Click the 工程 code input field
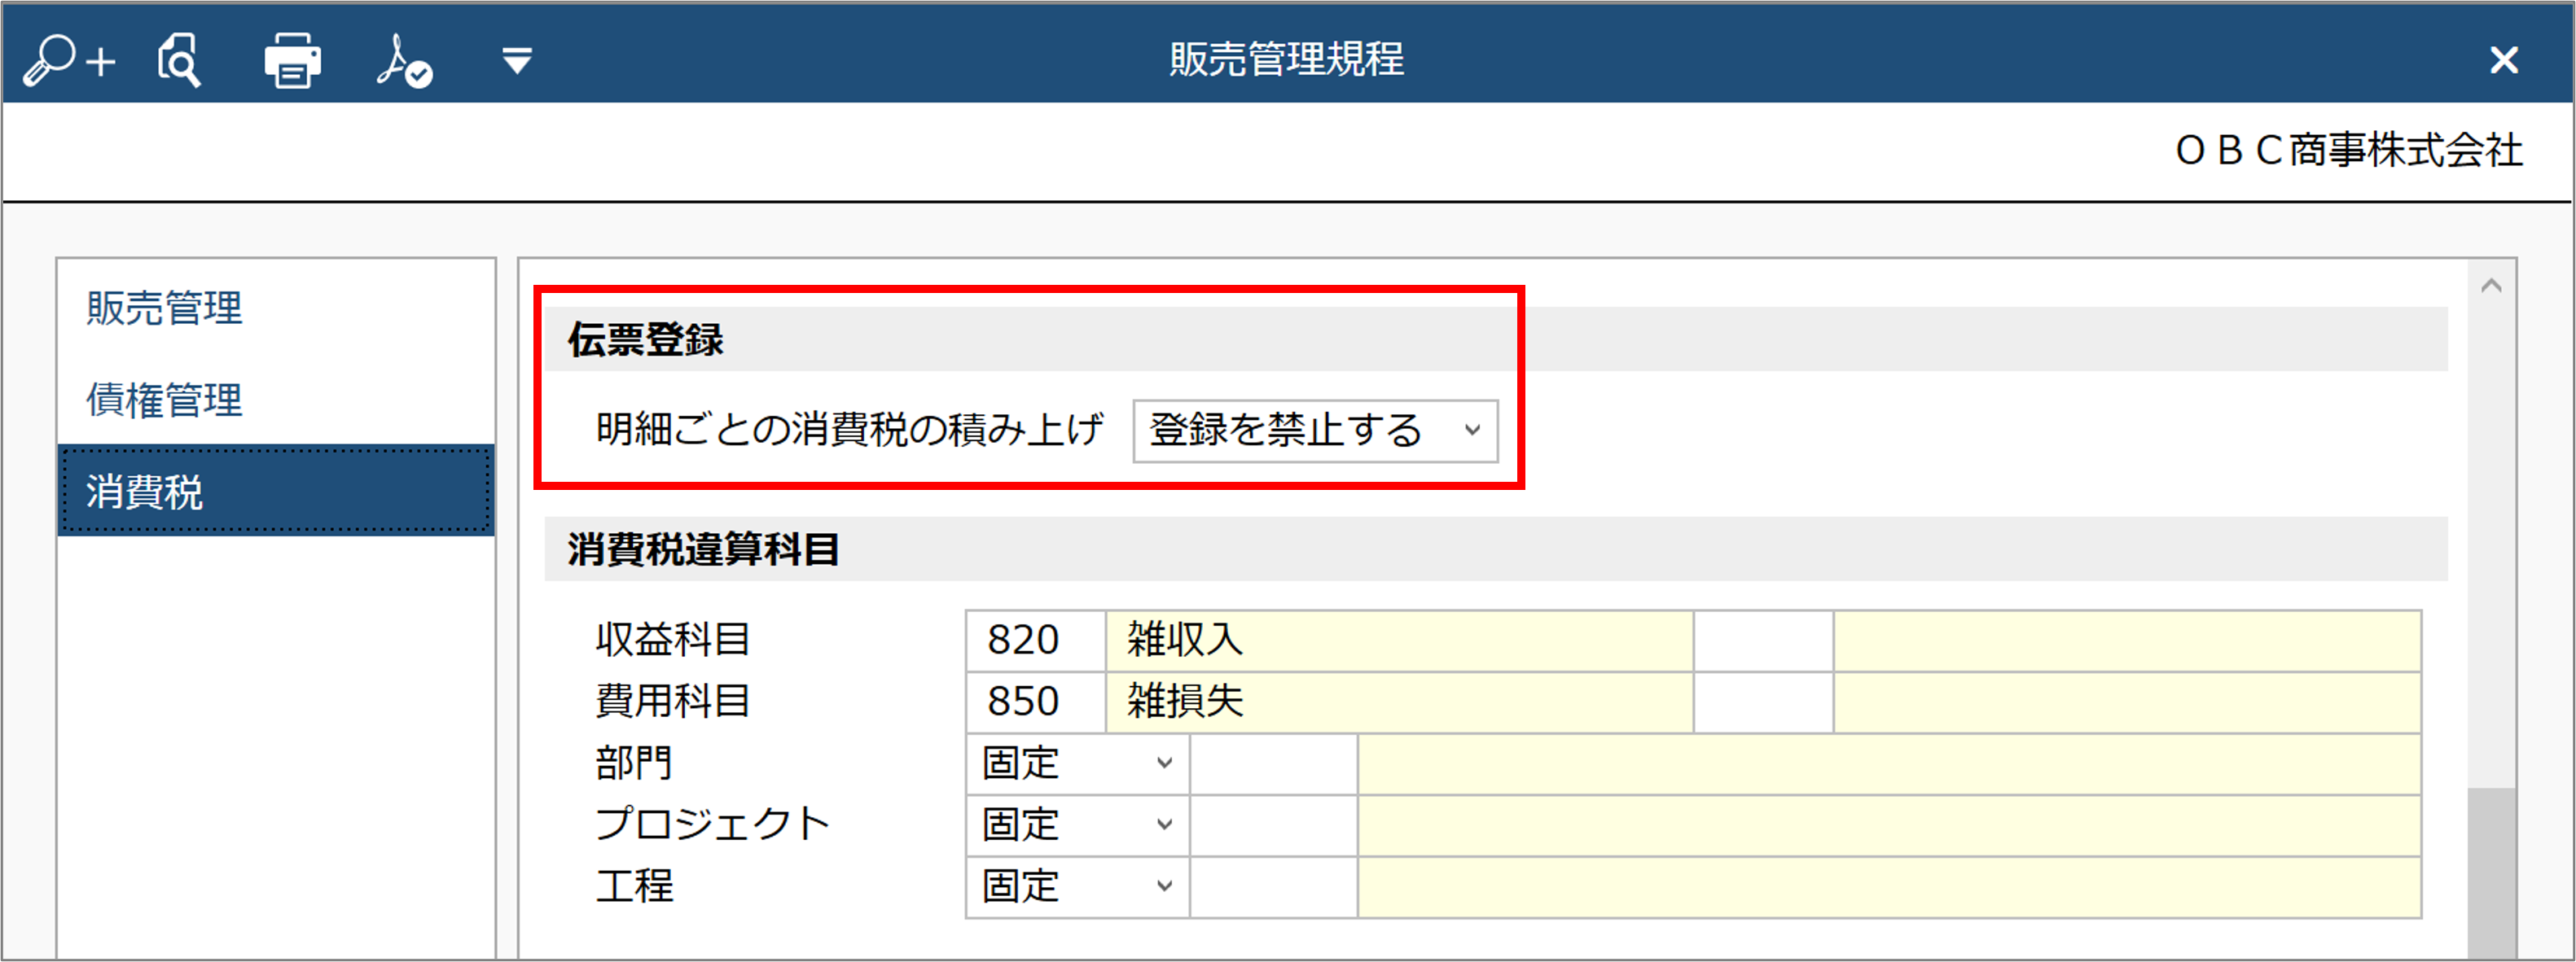 pyautogui.click(x=1273, y=886)
